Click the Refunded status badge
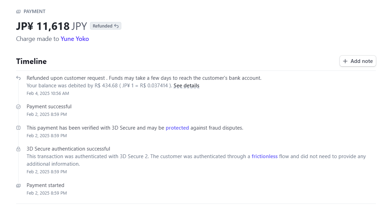The width and height of the screenshot is (379, 209). click(x=105, y=26)
